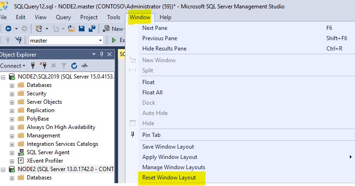Open the master database dropdown
The height and width of the screenshot is (186, 355).
(x=100, y=41)
